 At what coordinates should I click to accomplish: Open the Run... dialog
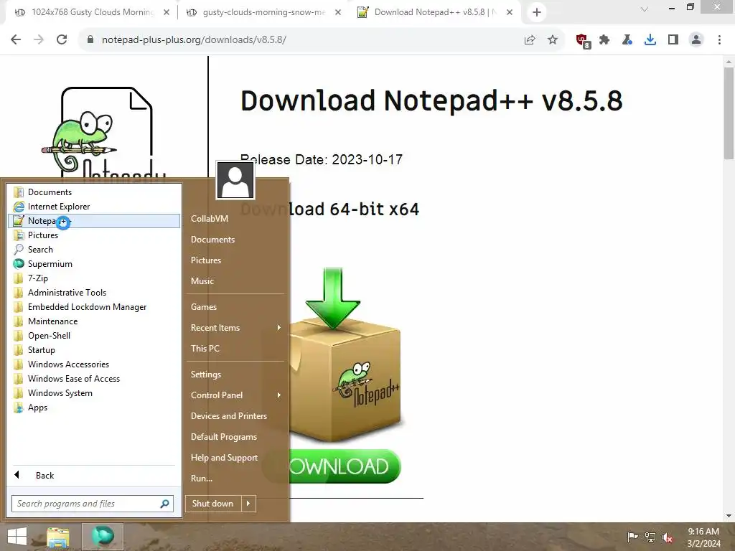(235, 479)
